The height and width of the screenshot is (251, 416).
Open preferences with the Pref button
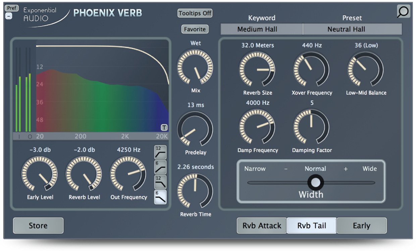(12, 8)
